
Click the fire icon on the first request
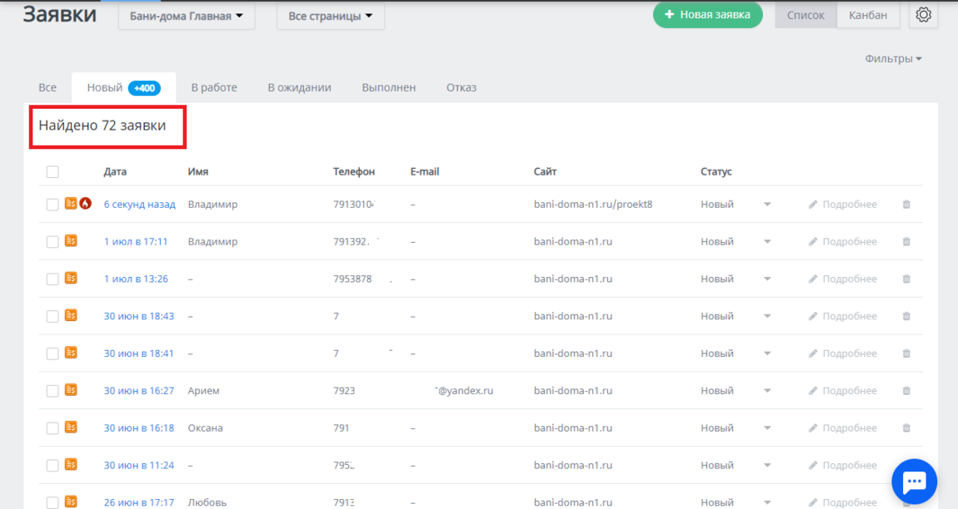point(85,204)
